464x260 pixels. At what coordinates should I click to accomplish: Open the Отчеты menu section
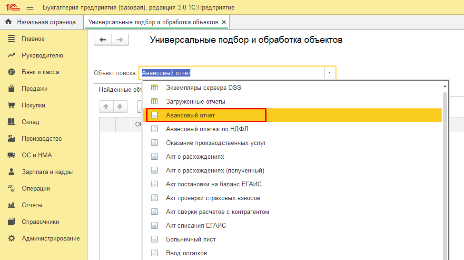click(32, 205)
